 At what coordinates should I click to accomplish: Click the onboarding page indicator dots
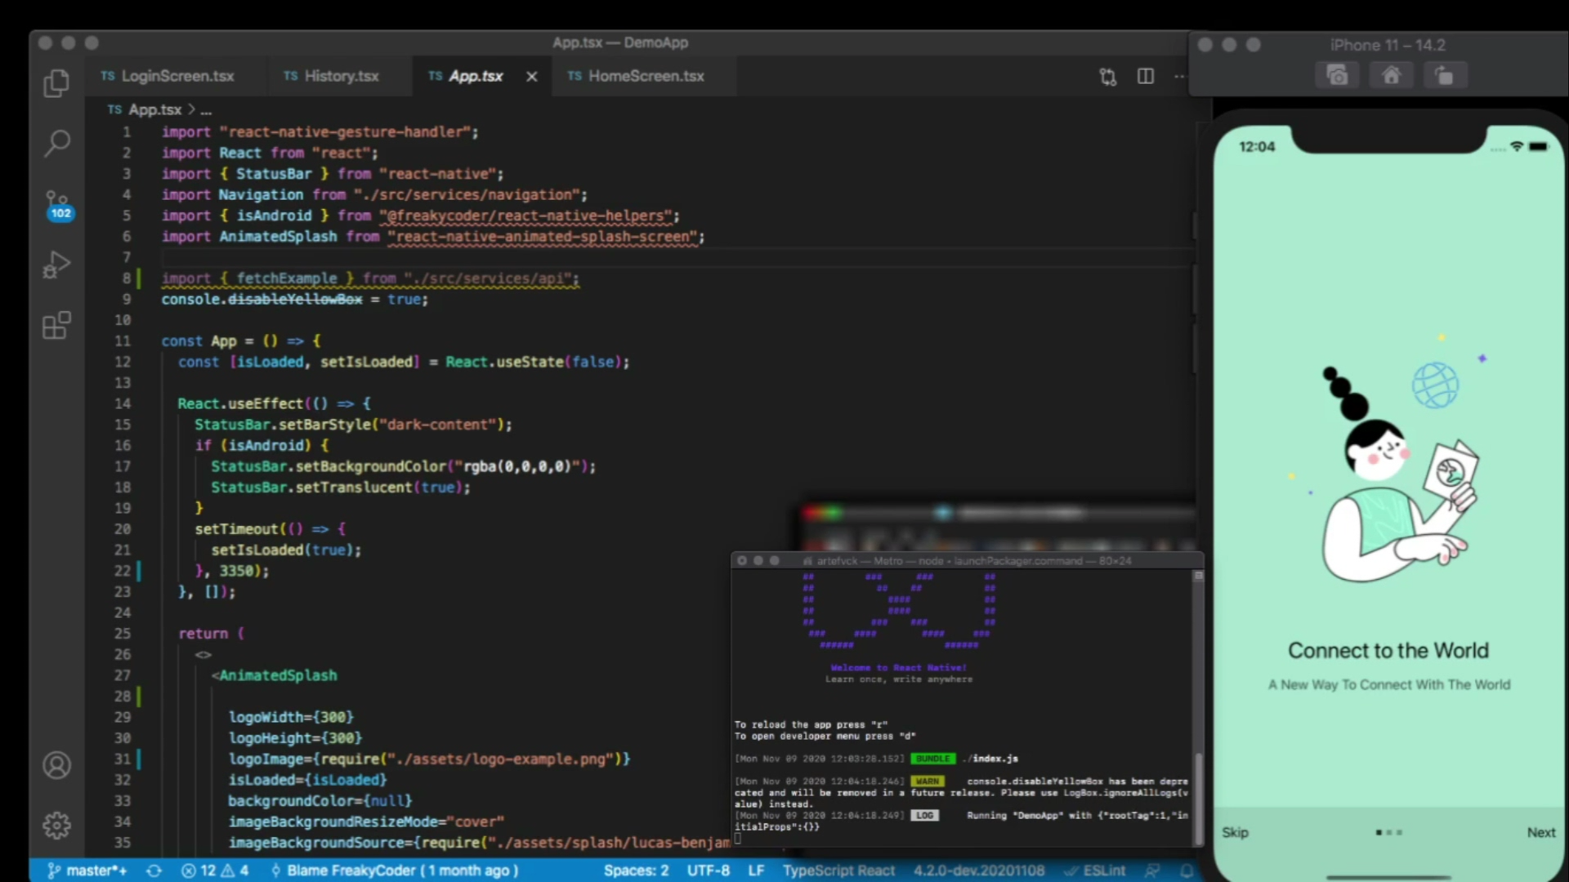pos(1388,832)
